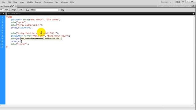This screenshot has width=196, height=110.
Task: Click the $authors variable on line 2
Action: click(x=16, y=20)
